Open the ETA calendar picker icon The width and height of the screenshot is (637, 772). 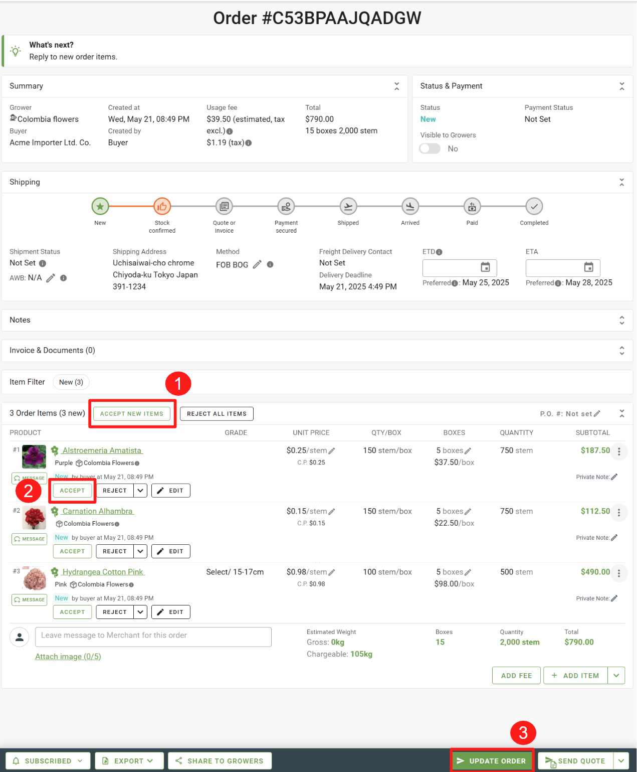click(588, 267)
